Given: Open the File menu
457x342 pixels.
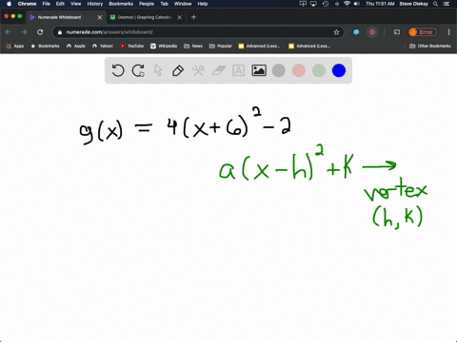Looking at the screenshot, I should [47, 4].
